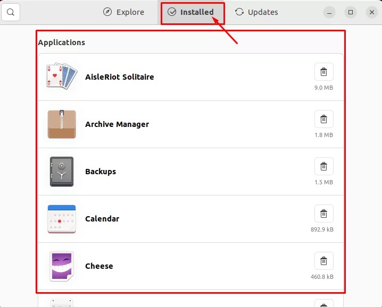This screenshot has height=307, width=382.
Task: Click the Calendar app icon
Action: tap(62, 219)
